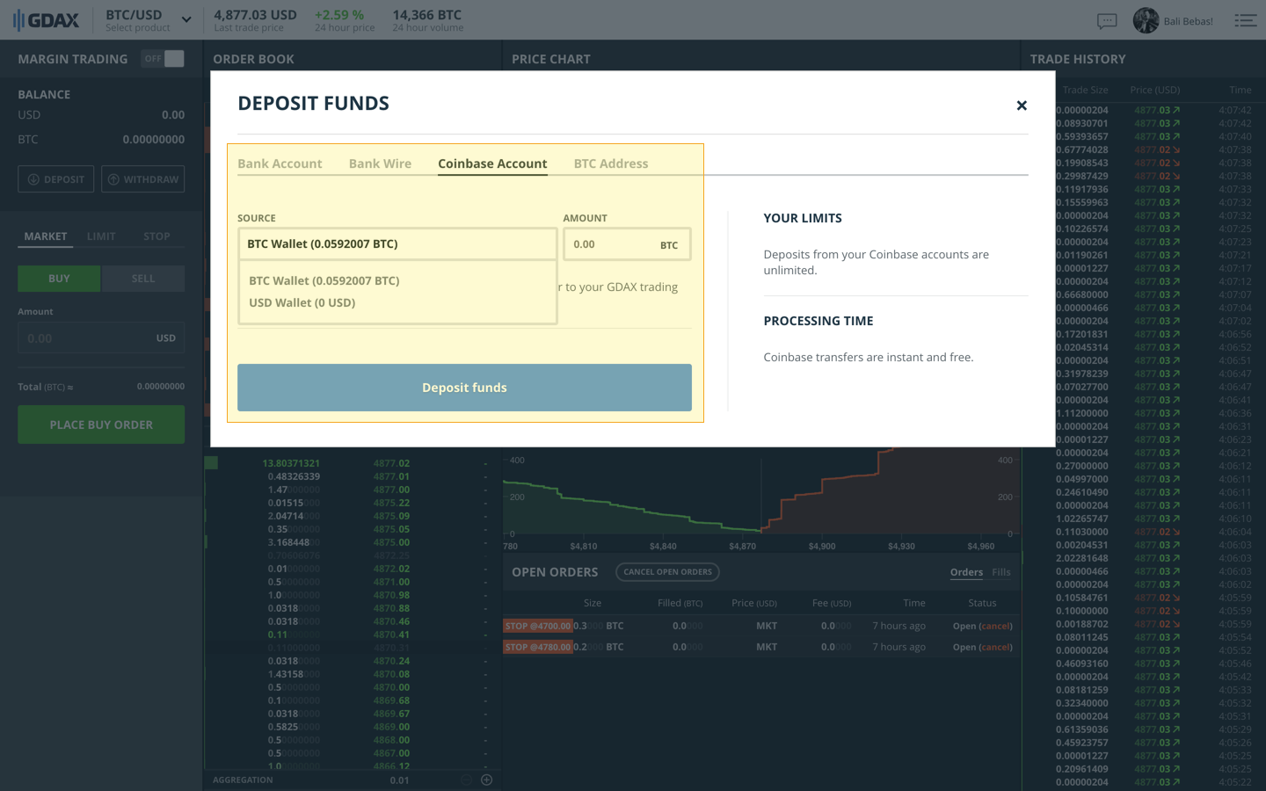Image resolution: width=1266 pixels, height=791 pixels.
Task: Cancel the STOP @4700.00 order
Action: [x=995, y=626]
